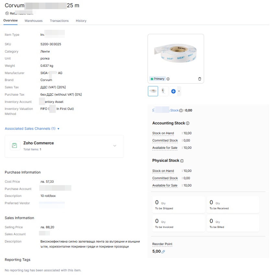Viewport: 273px width, 275px height.
Task: Open the Transactions tab
Action: (59, 20)
